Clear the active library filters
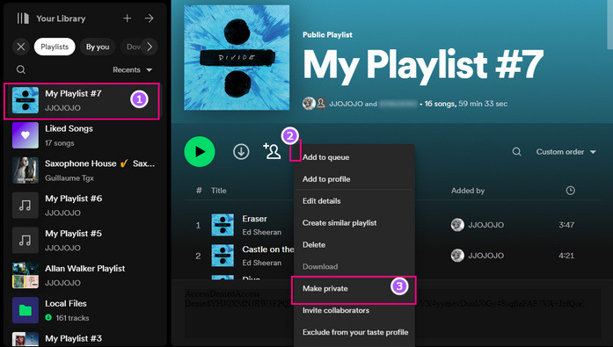Screen dimensions: 613x347 [21, 47]
